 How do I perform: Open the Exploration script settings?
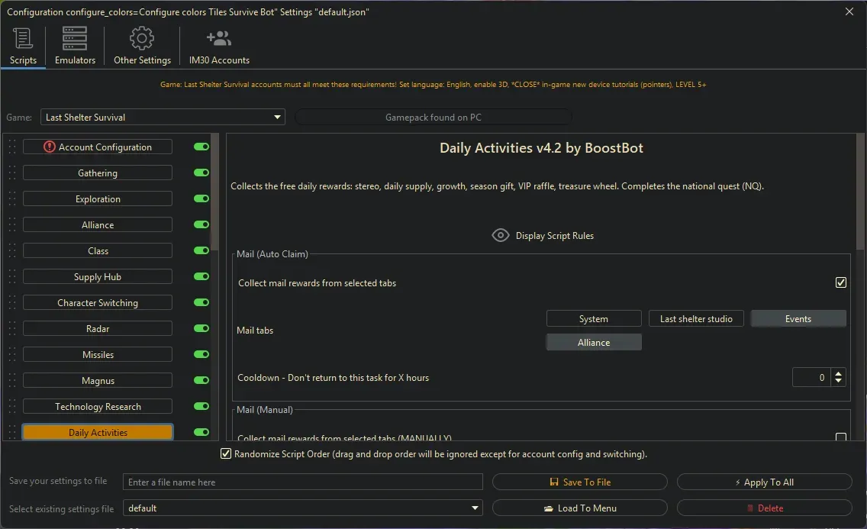[98, 199]
